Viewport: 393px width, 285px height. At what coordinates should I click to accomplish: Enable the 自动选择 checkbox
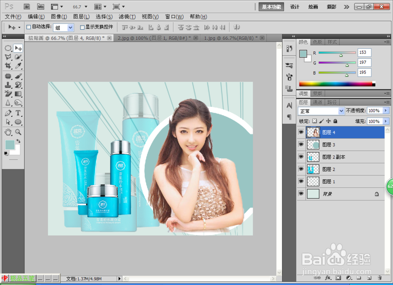29,27
